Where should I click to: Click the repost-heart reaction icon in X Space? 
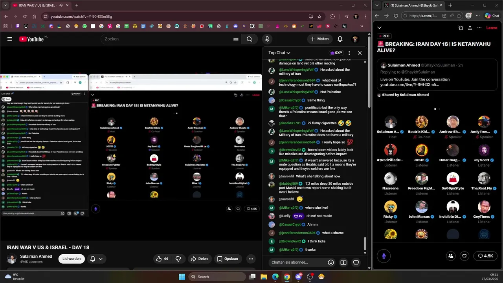[x=464, y=256]
